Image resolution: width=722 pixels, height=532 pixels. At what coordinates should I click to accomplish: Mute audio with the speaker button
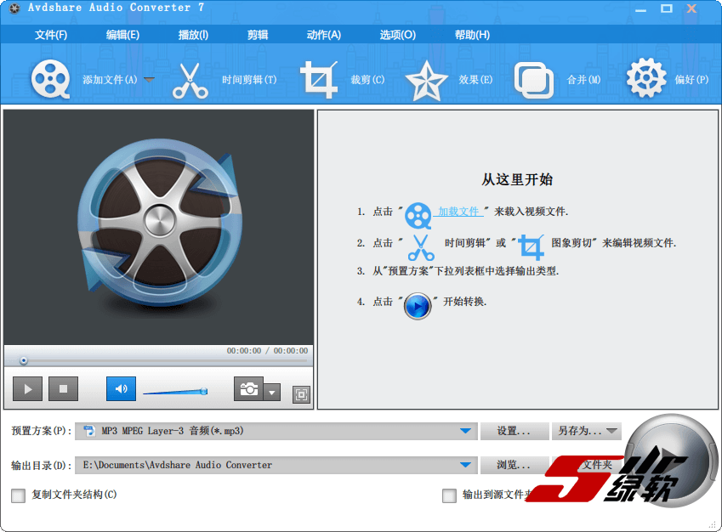(121, 389)
